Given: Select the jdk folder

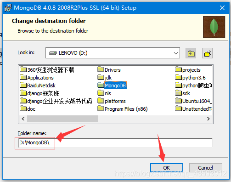Looking at the screenshot, I should coord(105,78).
